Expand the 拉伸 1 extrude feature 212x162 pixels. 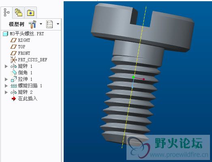[6, 79]
